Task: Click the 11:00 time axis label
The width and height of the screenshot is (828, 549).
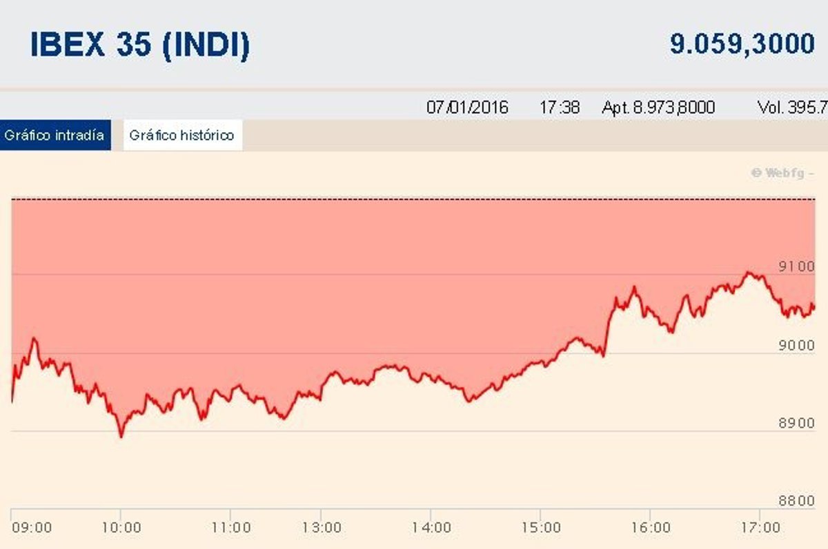Action: pyautogui.click(x=231, y=528)
